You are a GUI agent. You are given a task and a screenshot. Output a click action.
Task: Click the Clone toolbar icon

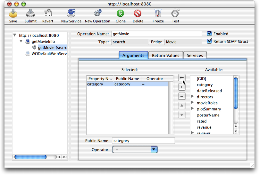121,13
